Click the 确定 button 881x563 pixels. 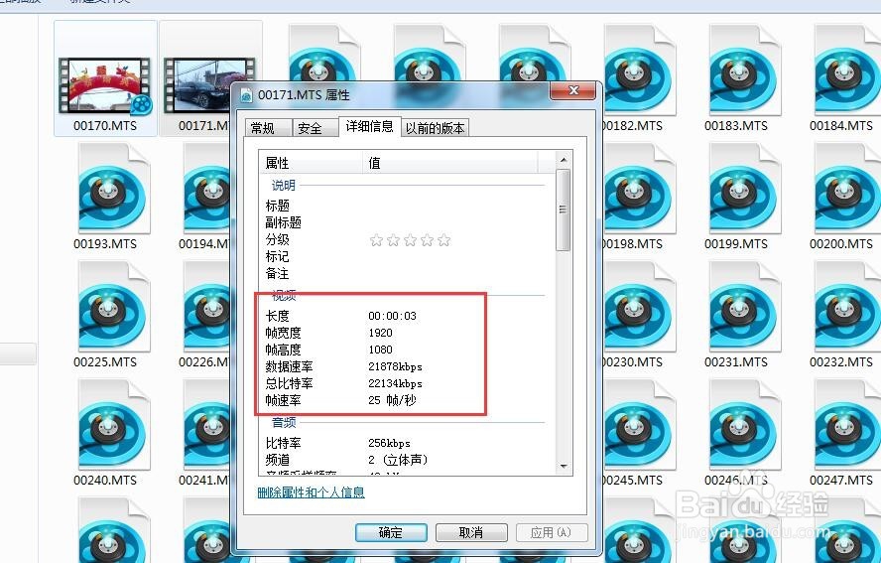pyautogui.click(x=391, y=532)
